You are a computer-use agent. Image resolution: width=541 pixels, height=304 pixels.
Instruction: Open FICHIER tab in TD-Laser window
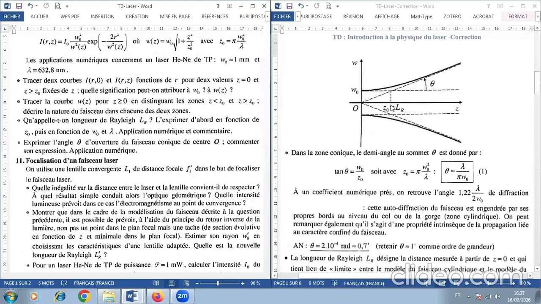pyautogui.click(x=12, y=16)
